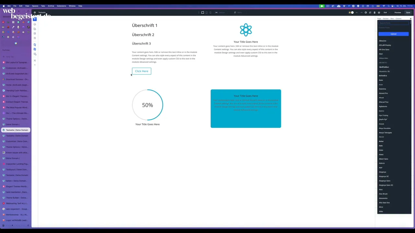This screenshot has width=415, height=233.
Task: Select the desktop view icon
Action: 203,13
